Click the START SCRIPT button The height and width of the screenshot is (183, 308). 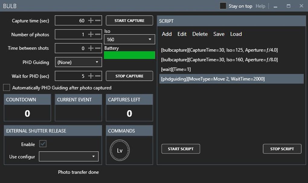(x=181, y=149)
